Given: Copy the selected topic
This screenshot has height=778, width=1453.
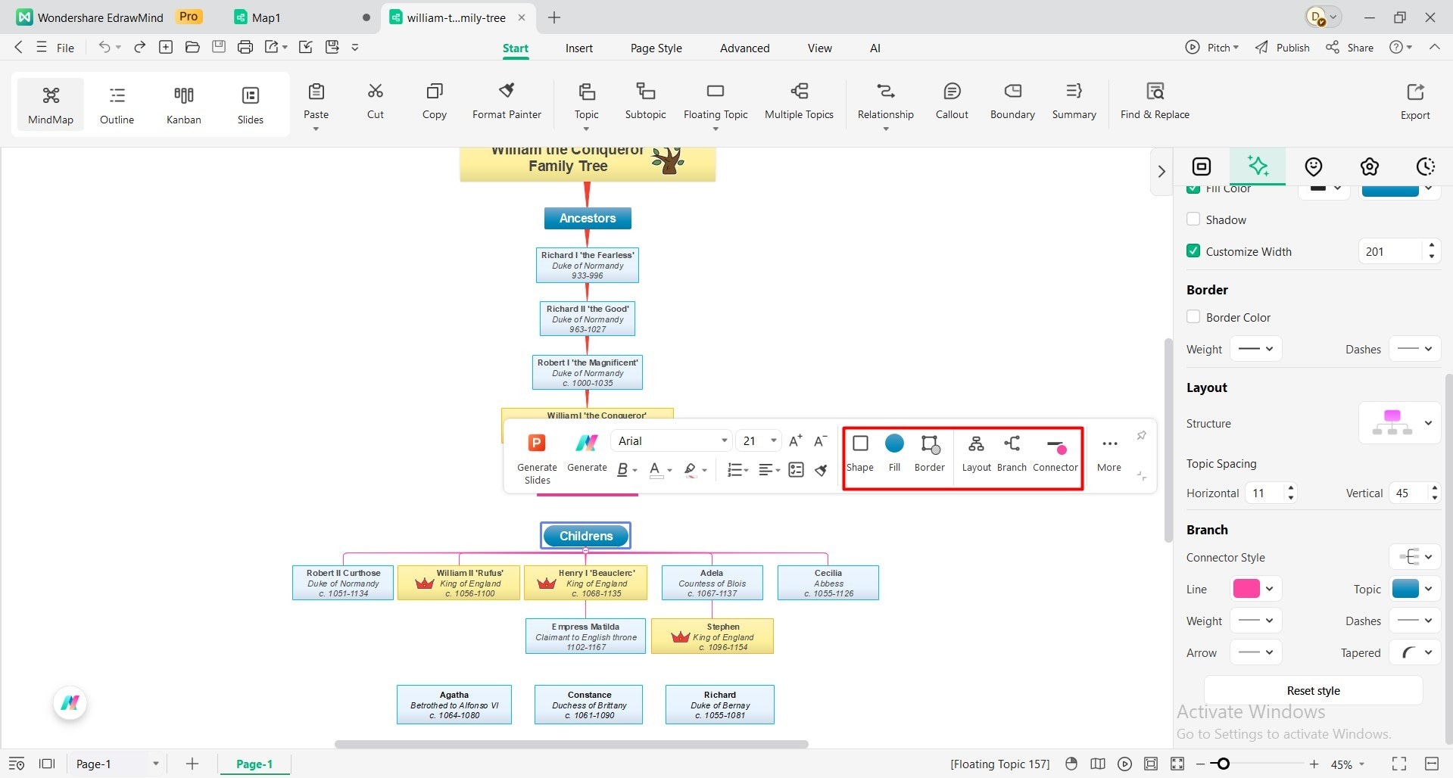Looking at the screenshot, I should pos(434,101).
